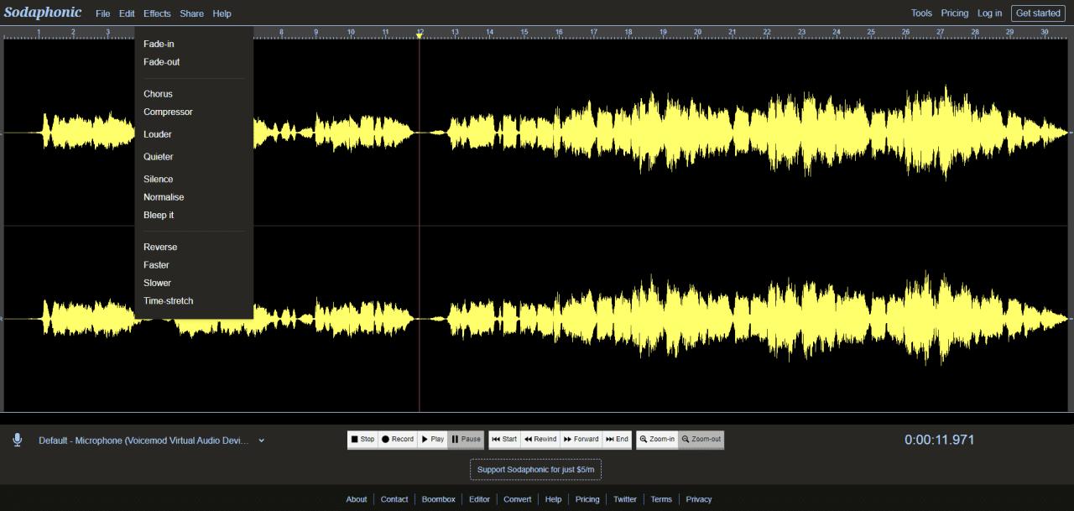The height and width of the screenshot is (511, 1074).
Task: Click the yellow playhead marker on the ruler
Action: pos(419,35)
